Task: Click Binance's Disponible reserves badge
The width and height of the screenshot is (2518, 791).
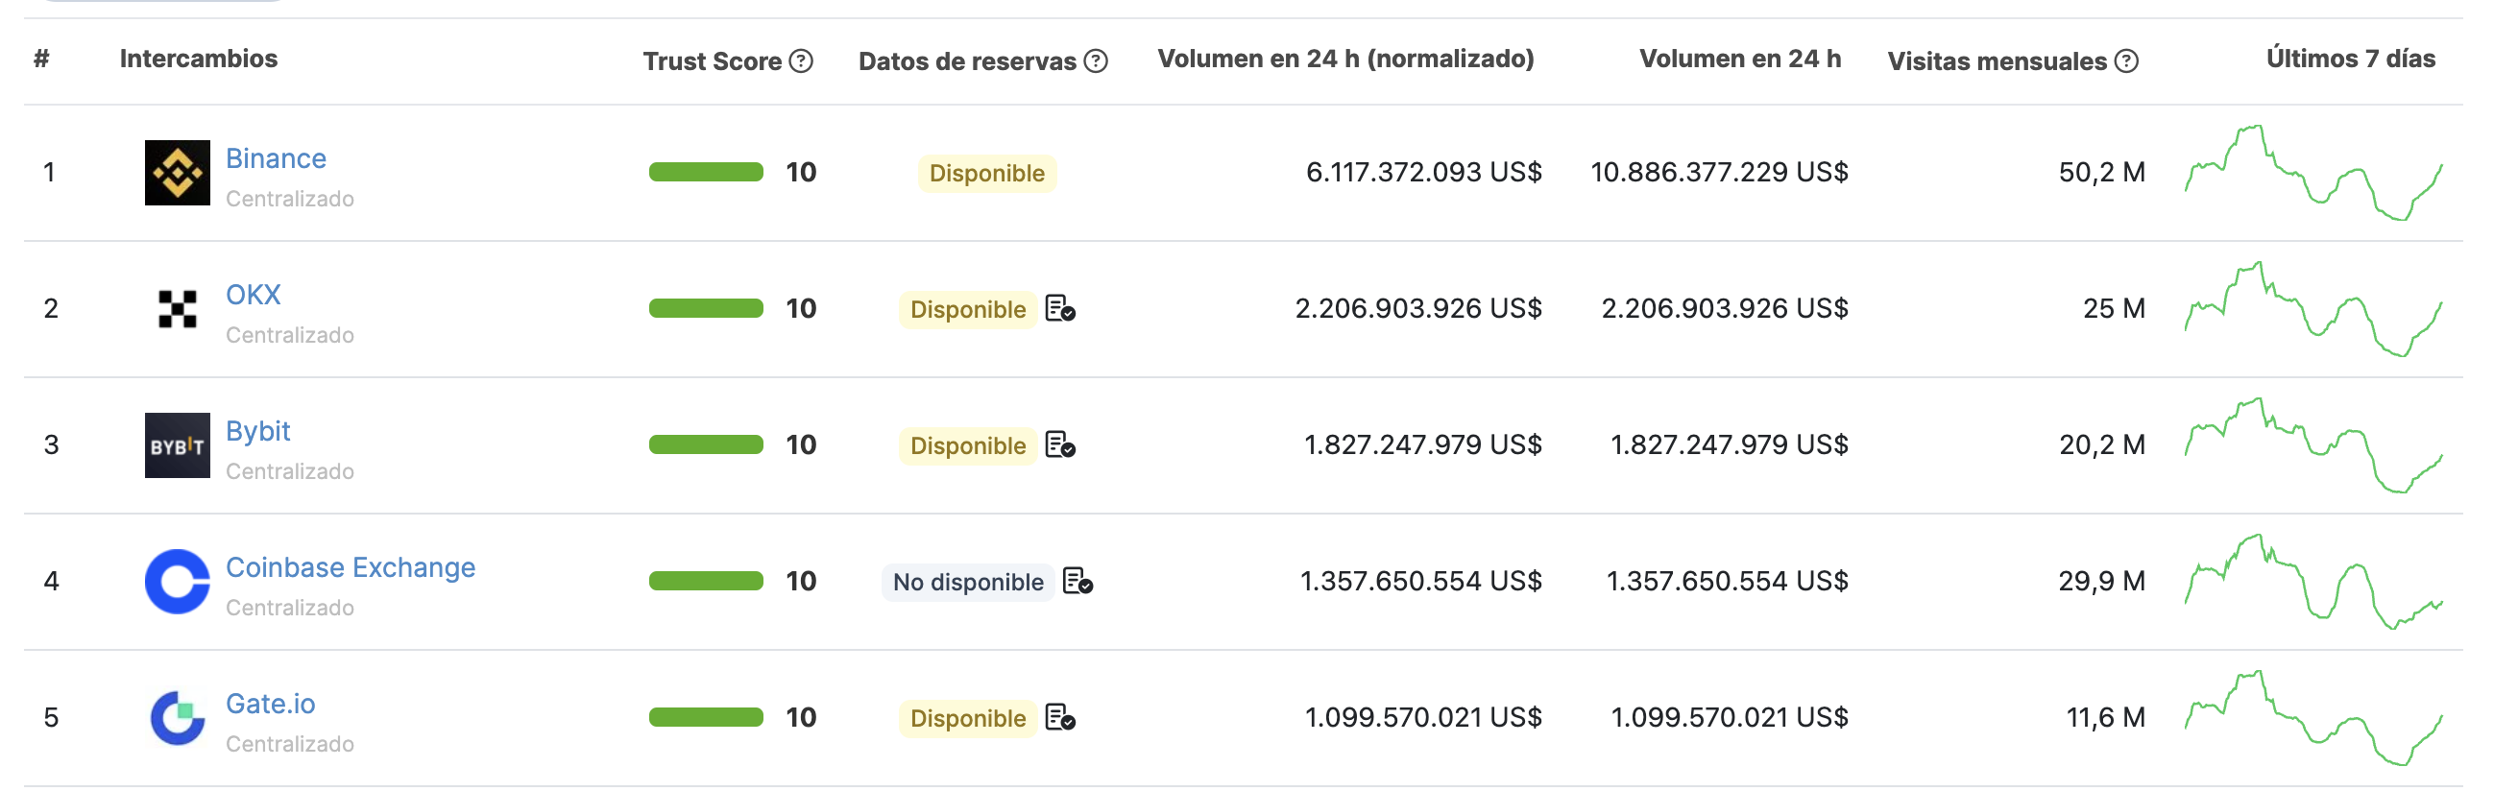Action: [986, 174]
